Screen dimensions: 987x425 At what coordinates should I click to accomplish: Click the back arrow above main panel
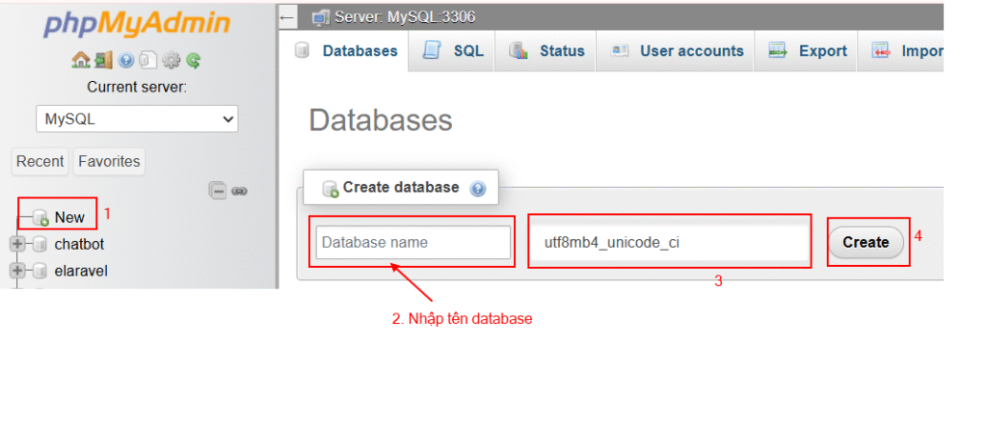click(x=287, y=17)
